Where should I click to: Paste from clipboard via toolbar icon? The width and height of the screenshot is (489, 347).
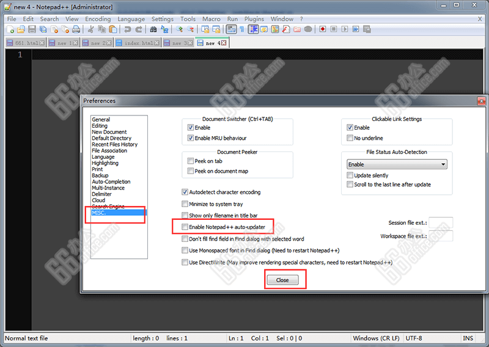pos(112,29)
